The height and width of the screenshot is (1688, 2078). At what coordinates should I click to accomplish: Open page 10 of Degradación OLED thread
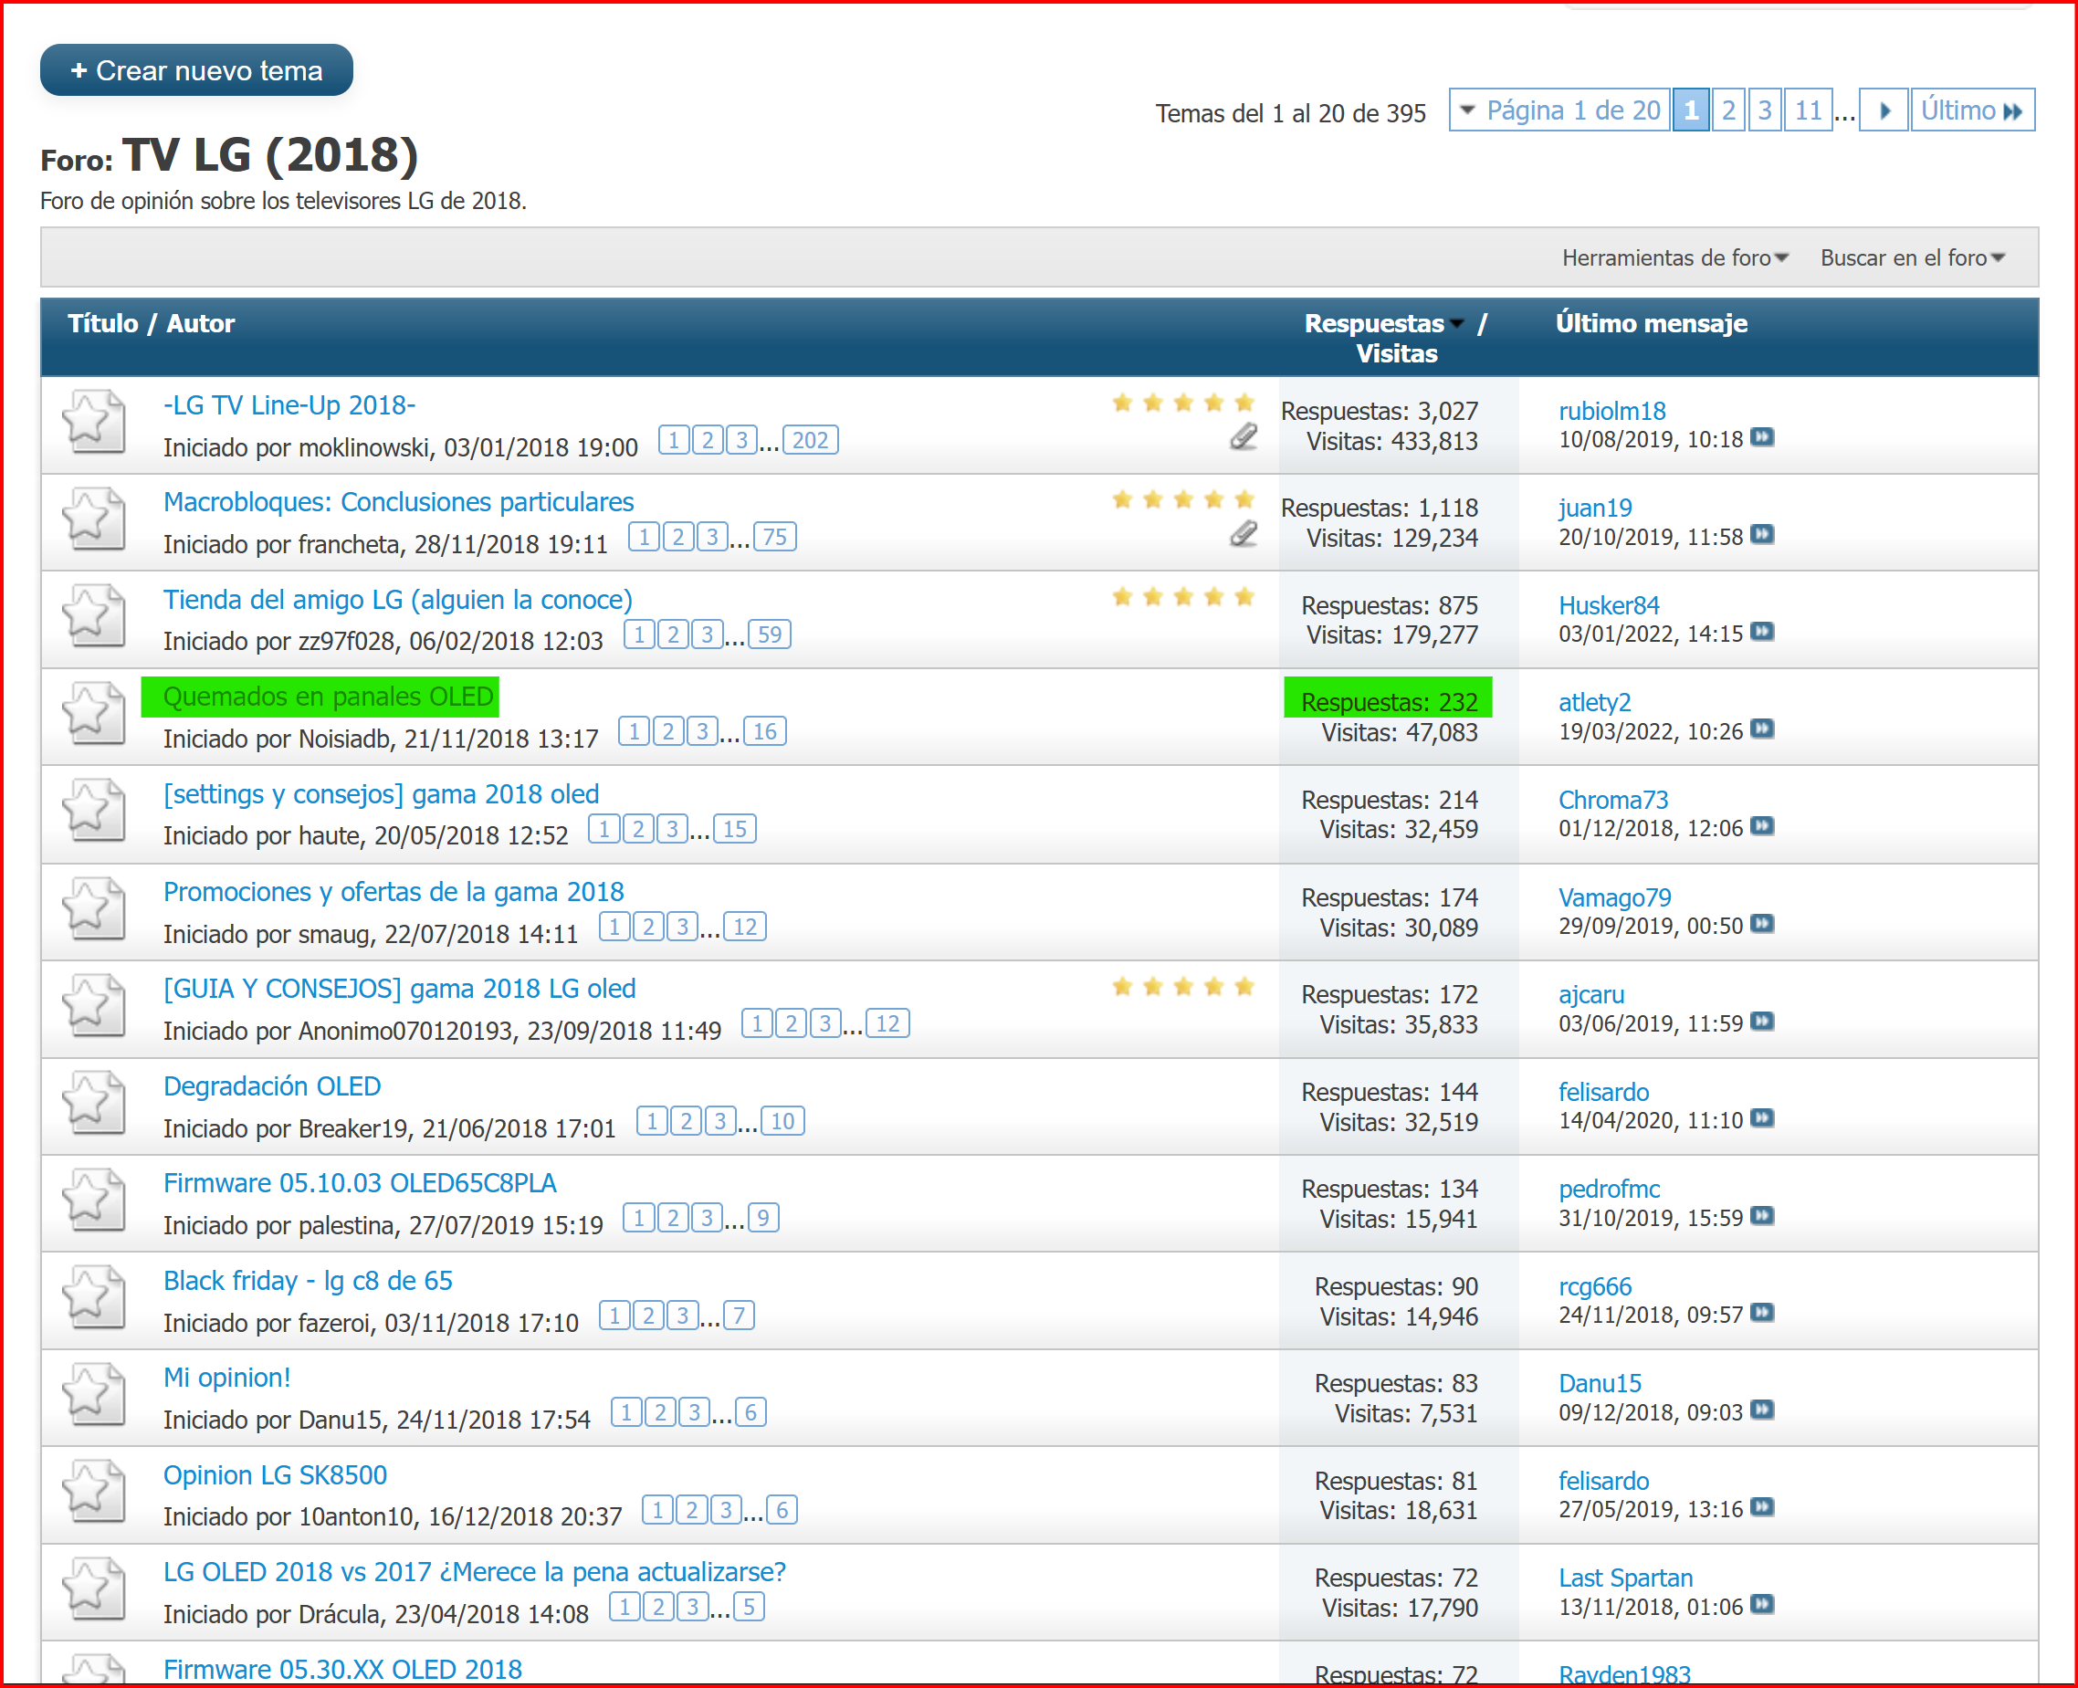coord(782,1122)
